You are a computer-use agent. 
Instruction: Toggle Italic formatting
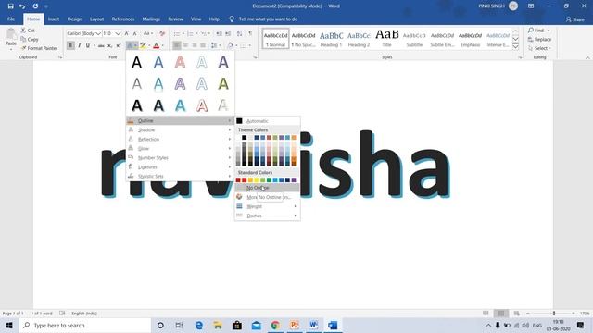click(79, 45)
